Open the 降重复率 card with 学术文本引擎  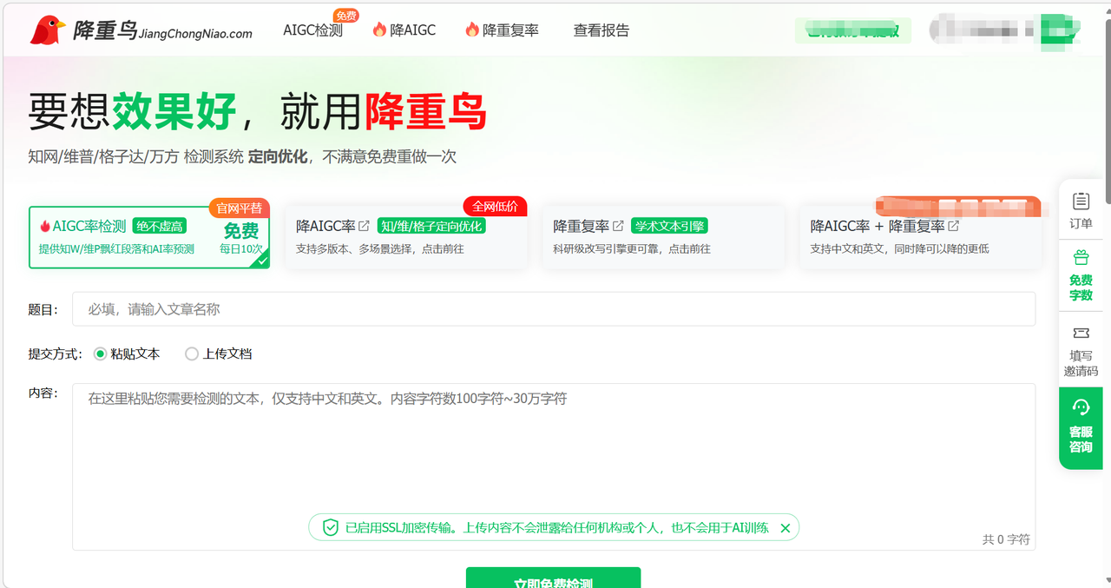663,237
